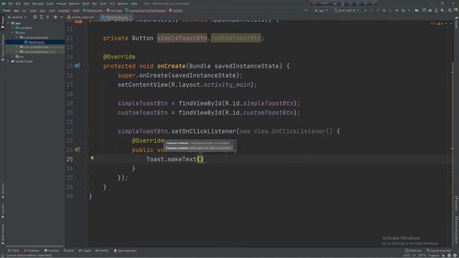Toggle the Emulator tool window on the right stripe
Viewport: 459px width, 258px height.
456,204
